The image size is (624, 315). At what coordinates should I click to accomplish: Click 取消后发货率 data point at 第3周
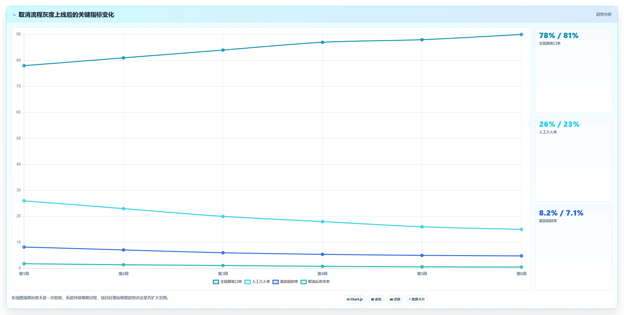(x=223, y=266)
